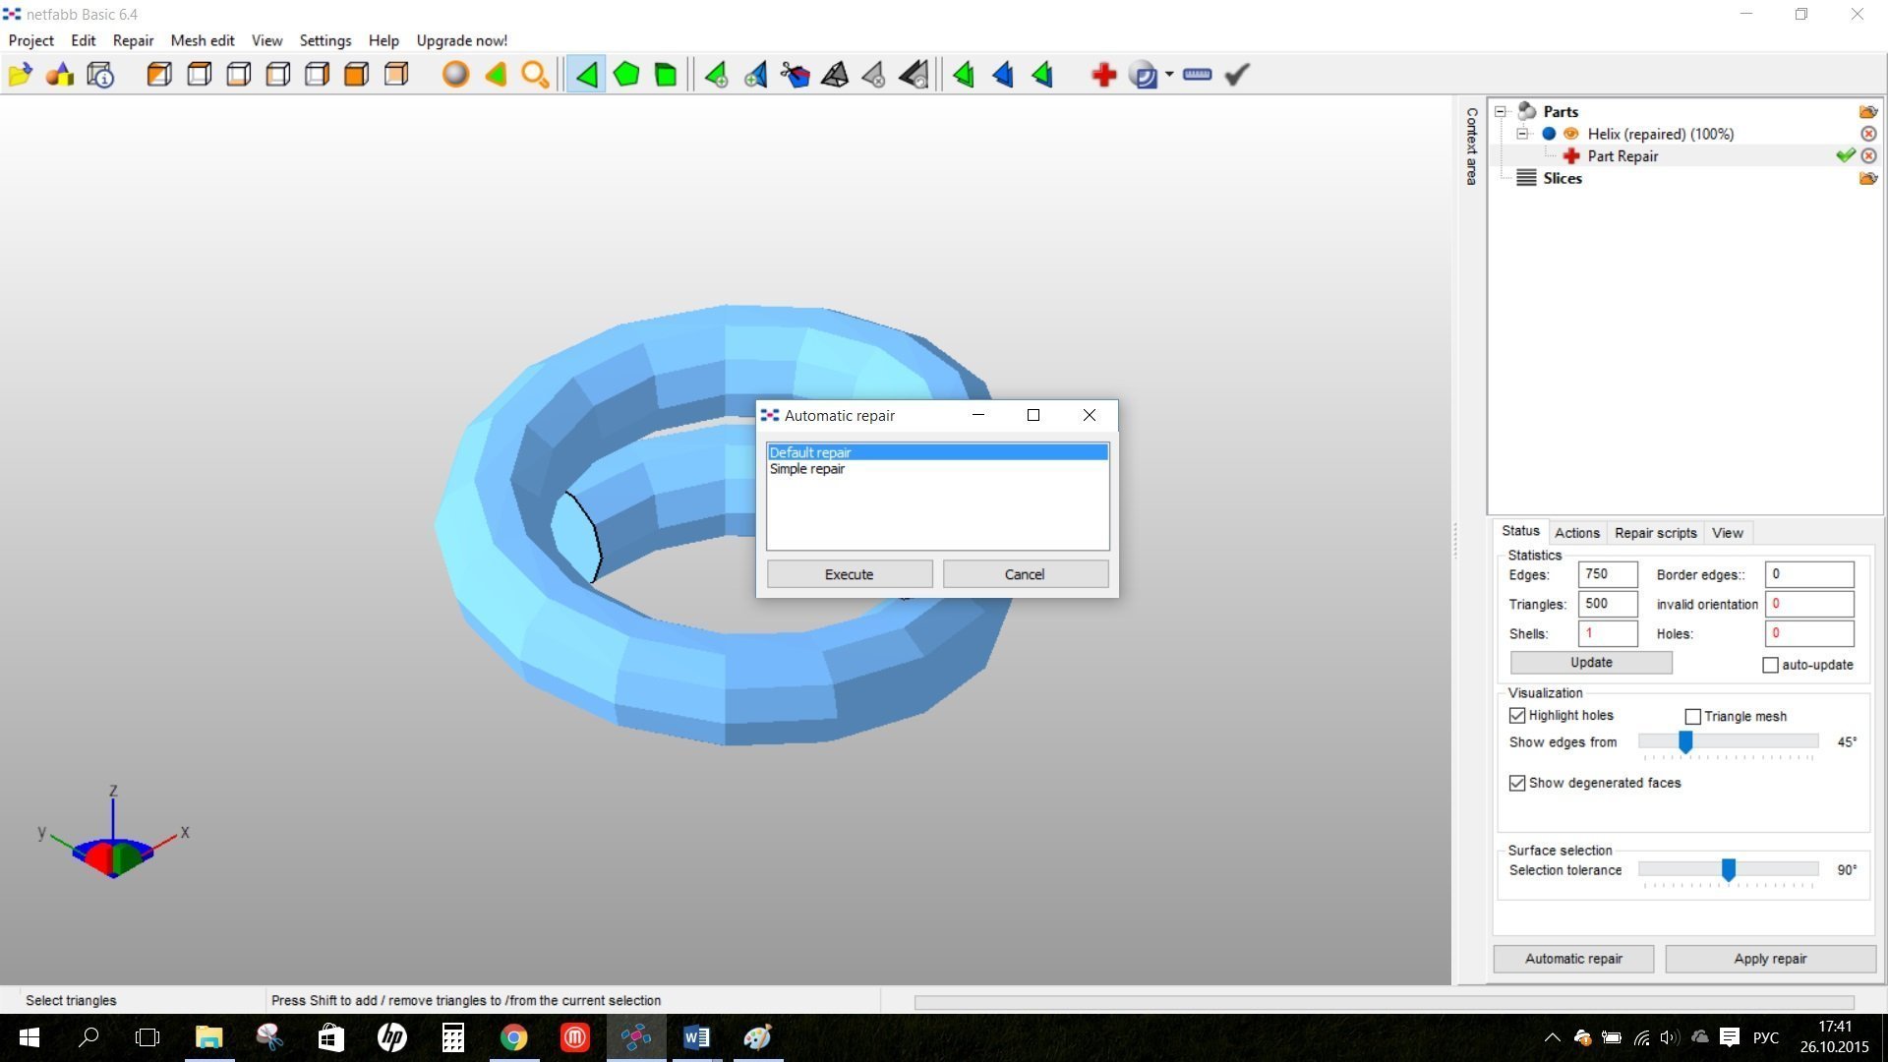Switch to the View tab in repair panel
1888x1062 pixels.
pos(1727,533)
